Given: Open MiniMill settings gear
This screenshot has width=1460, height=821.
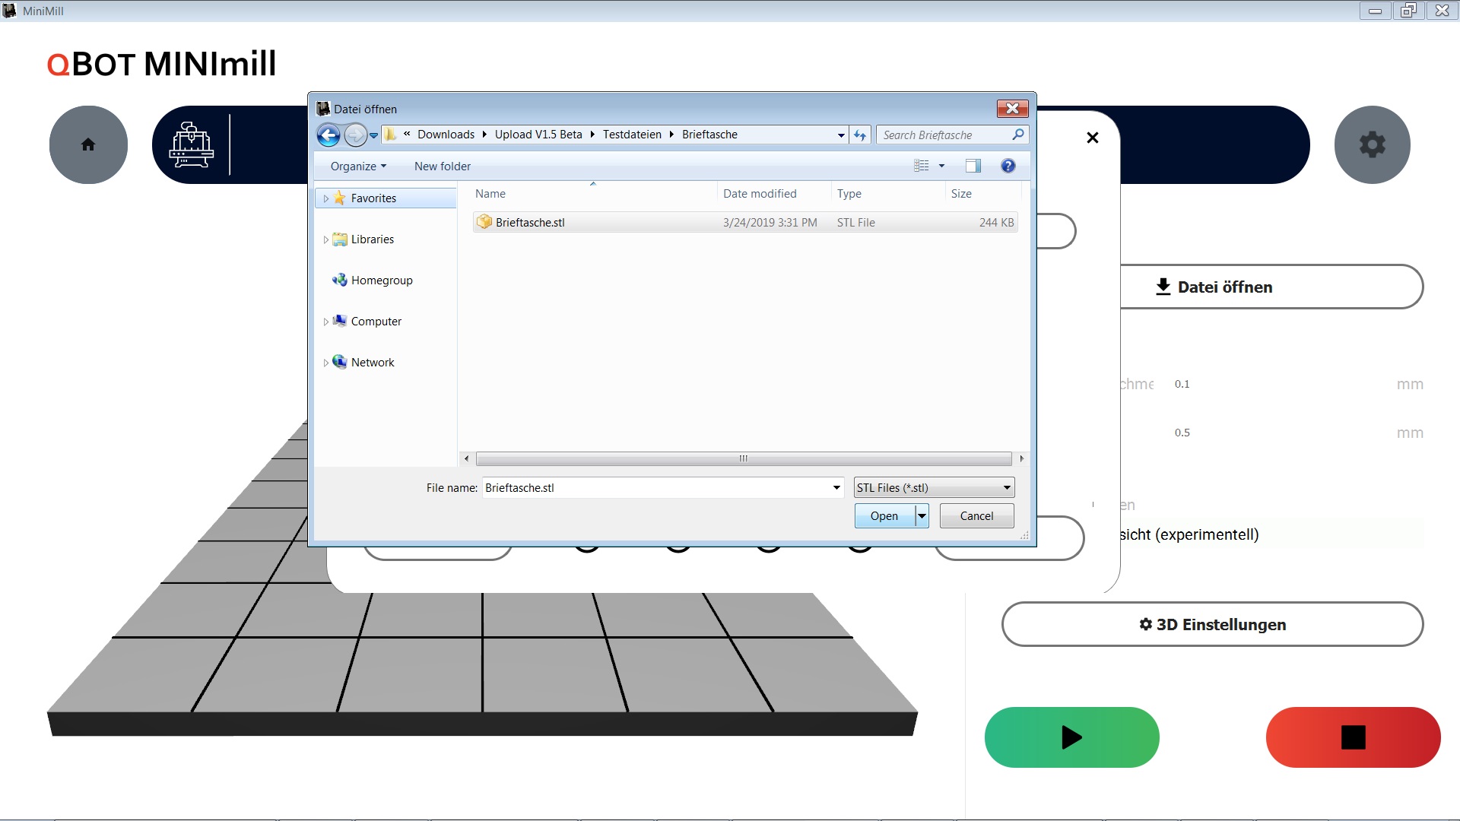Looking at the screenshot, I should pos(1372,144).
